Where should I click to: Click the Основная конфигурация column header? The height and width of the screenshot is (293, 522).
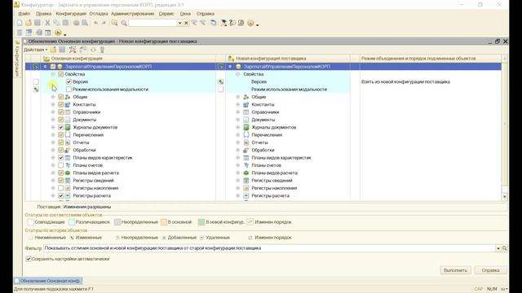(x=129, y=59)
